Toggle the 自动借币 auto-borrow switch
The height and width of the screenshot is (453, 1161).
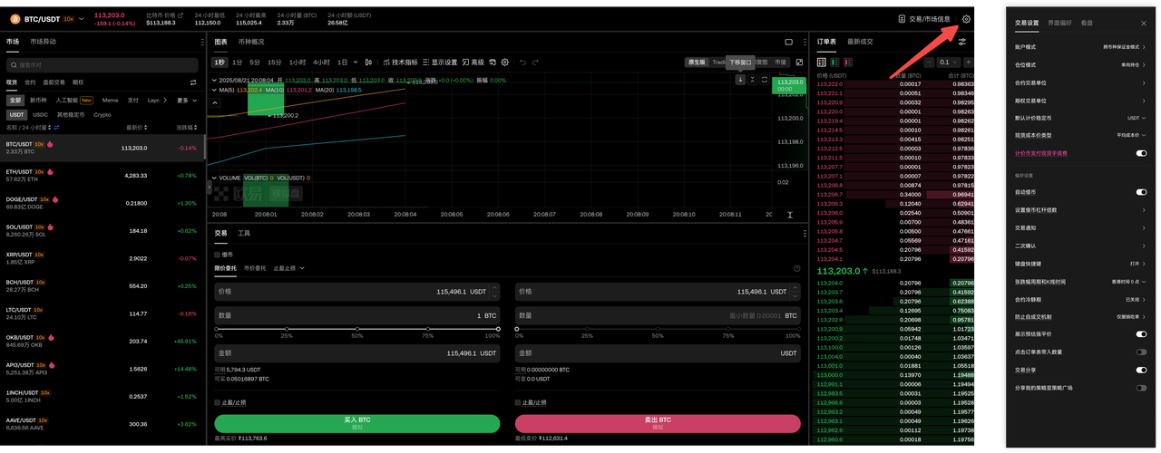click(1141, 192)
